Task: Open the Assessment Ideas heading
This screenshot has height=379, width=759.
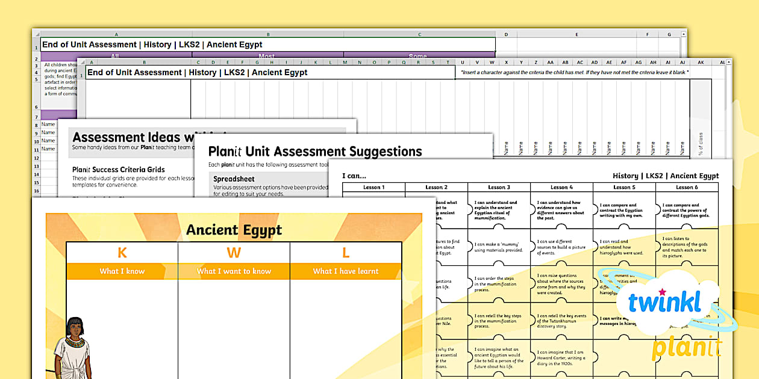Action: [x=134, y=137]
